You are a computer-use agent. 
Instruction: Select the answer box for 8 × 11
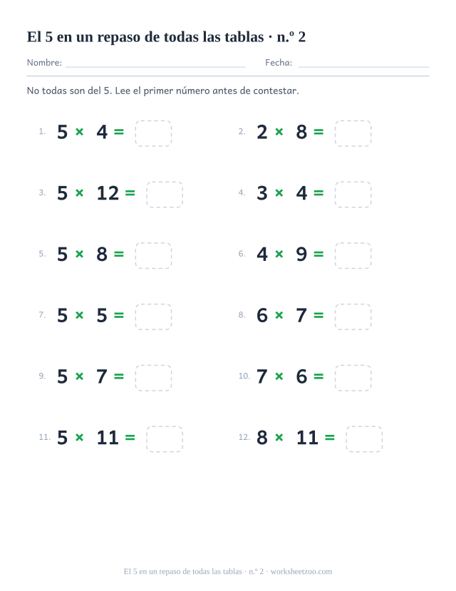click(x=364, y=439)
